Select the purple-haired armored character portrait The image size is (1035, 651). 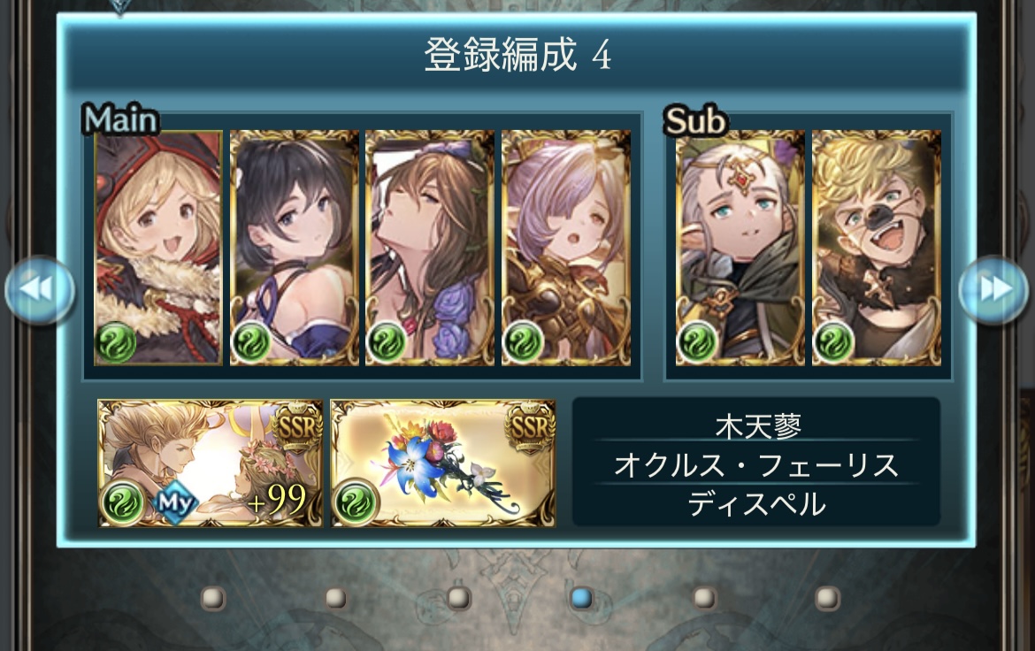(565, 248)
